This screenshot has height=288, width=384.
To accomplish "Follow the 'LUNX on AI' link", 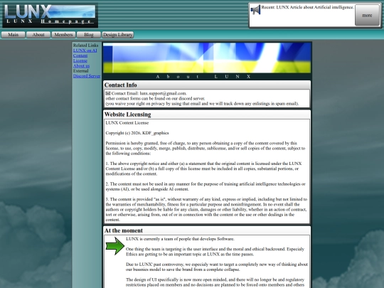I will tap(85, 50).
